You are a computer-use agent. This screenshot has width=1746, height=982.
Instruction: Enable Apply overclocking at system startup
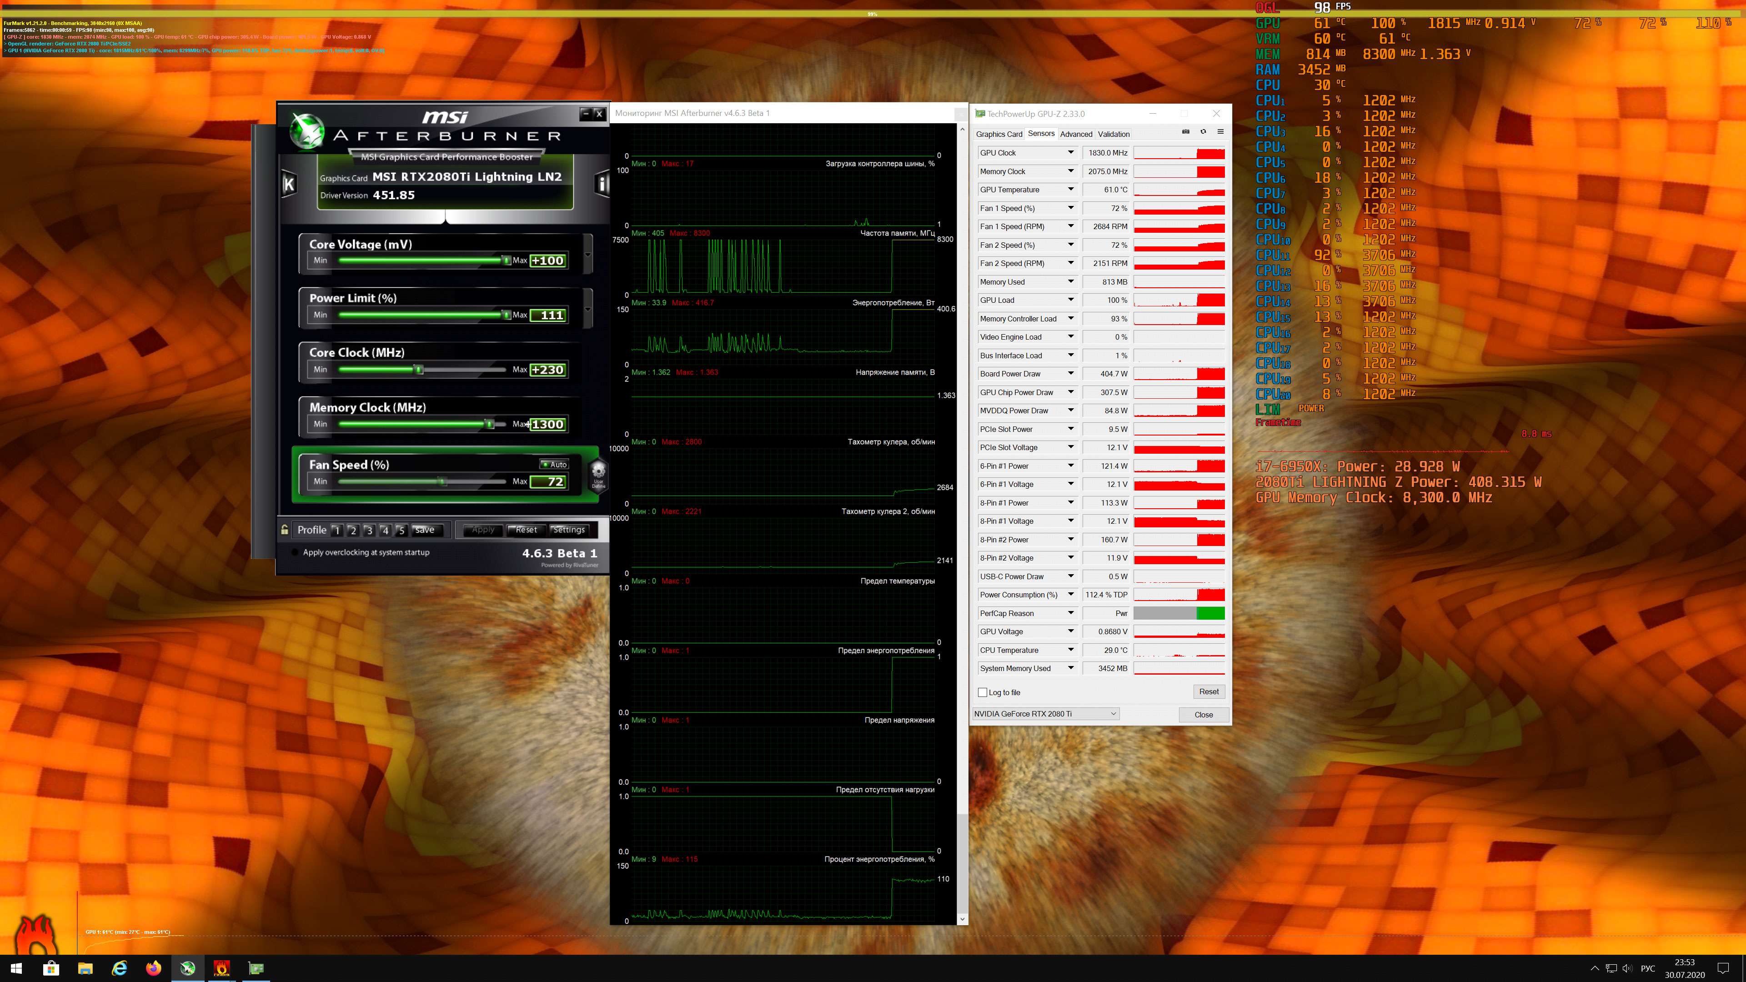[x=295, y=552]
